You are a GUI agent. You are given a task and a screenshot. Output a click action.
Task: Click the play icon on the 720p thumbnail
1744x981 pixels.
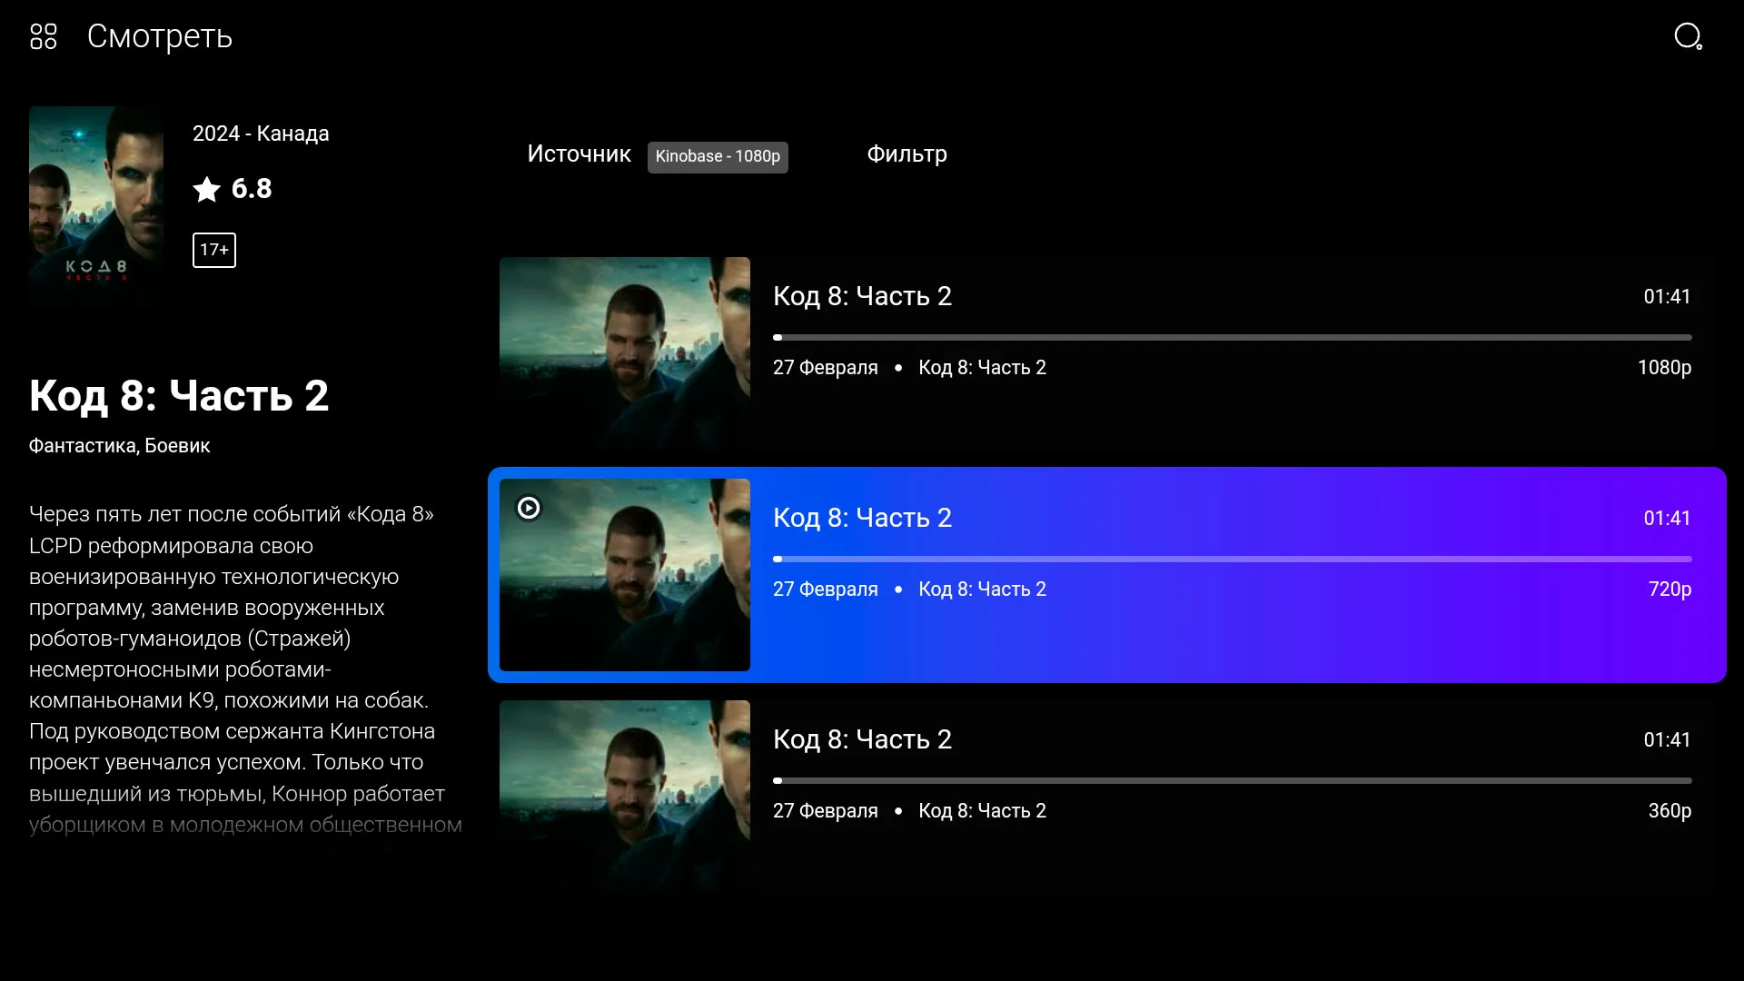[x=529, y=508]
